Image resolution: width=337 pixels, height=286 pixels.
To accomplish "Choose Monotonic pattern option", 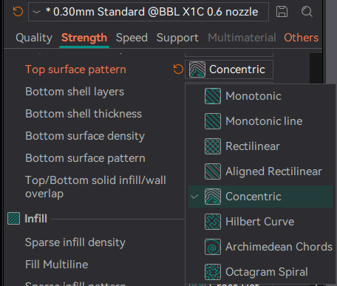I will tap(260, 96).
